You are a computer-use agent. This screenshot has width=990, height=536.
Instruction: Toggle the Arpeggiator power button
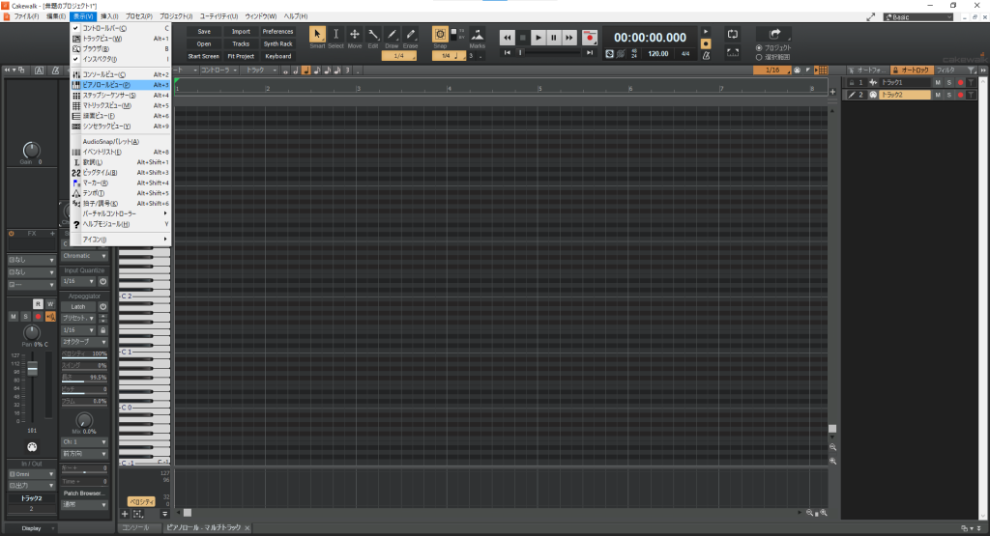[x=102, y=306]
